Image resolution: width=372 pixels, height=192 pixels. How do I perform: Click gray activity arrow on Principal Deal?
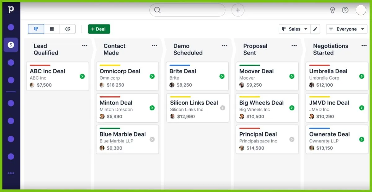pos(292,139)
